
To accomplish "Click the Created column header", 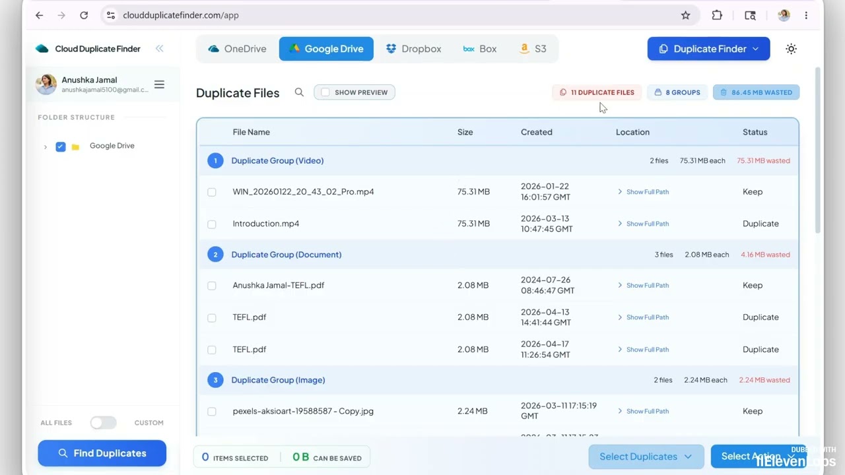I will (536, 132).
